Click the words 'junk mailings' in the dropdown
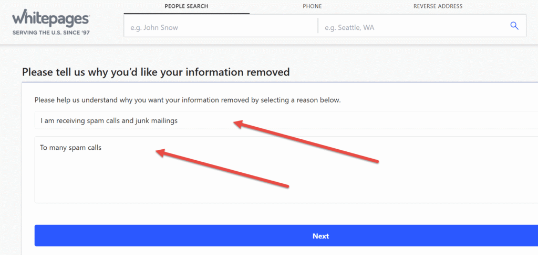 (x=160, y=120)
